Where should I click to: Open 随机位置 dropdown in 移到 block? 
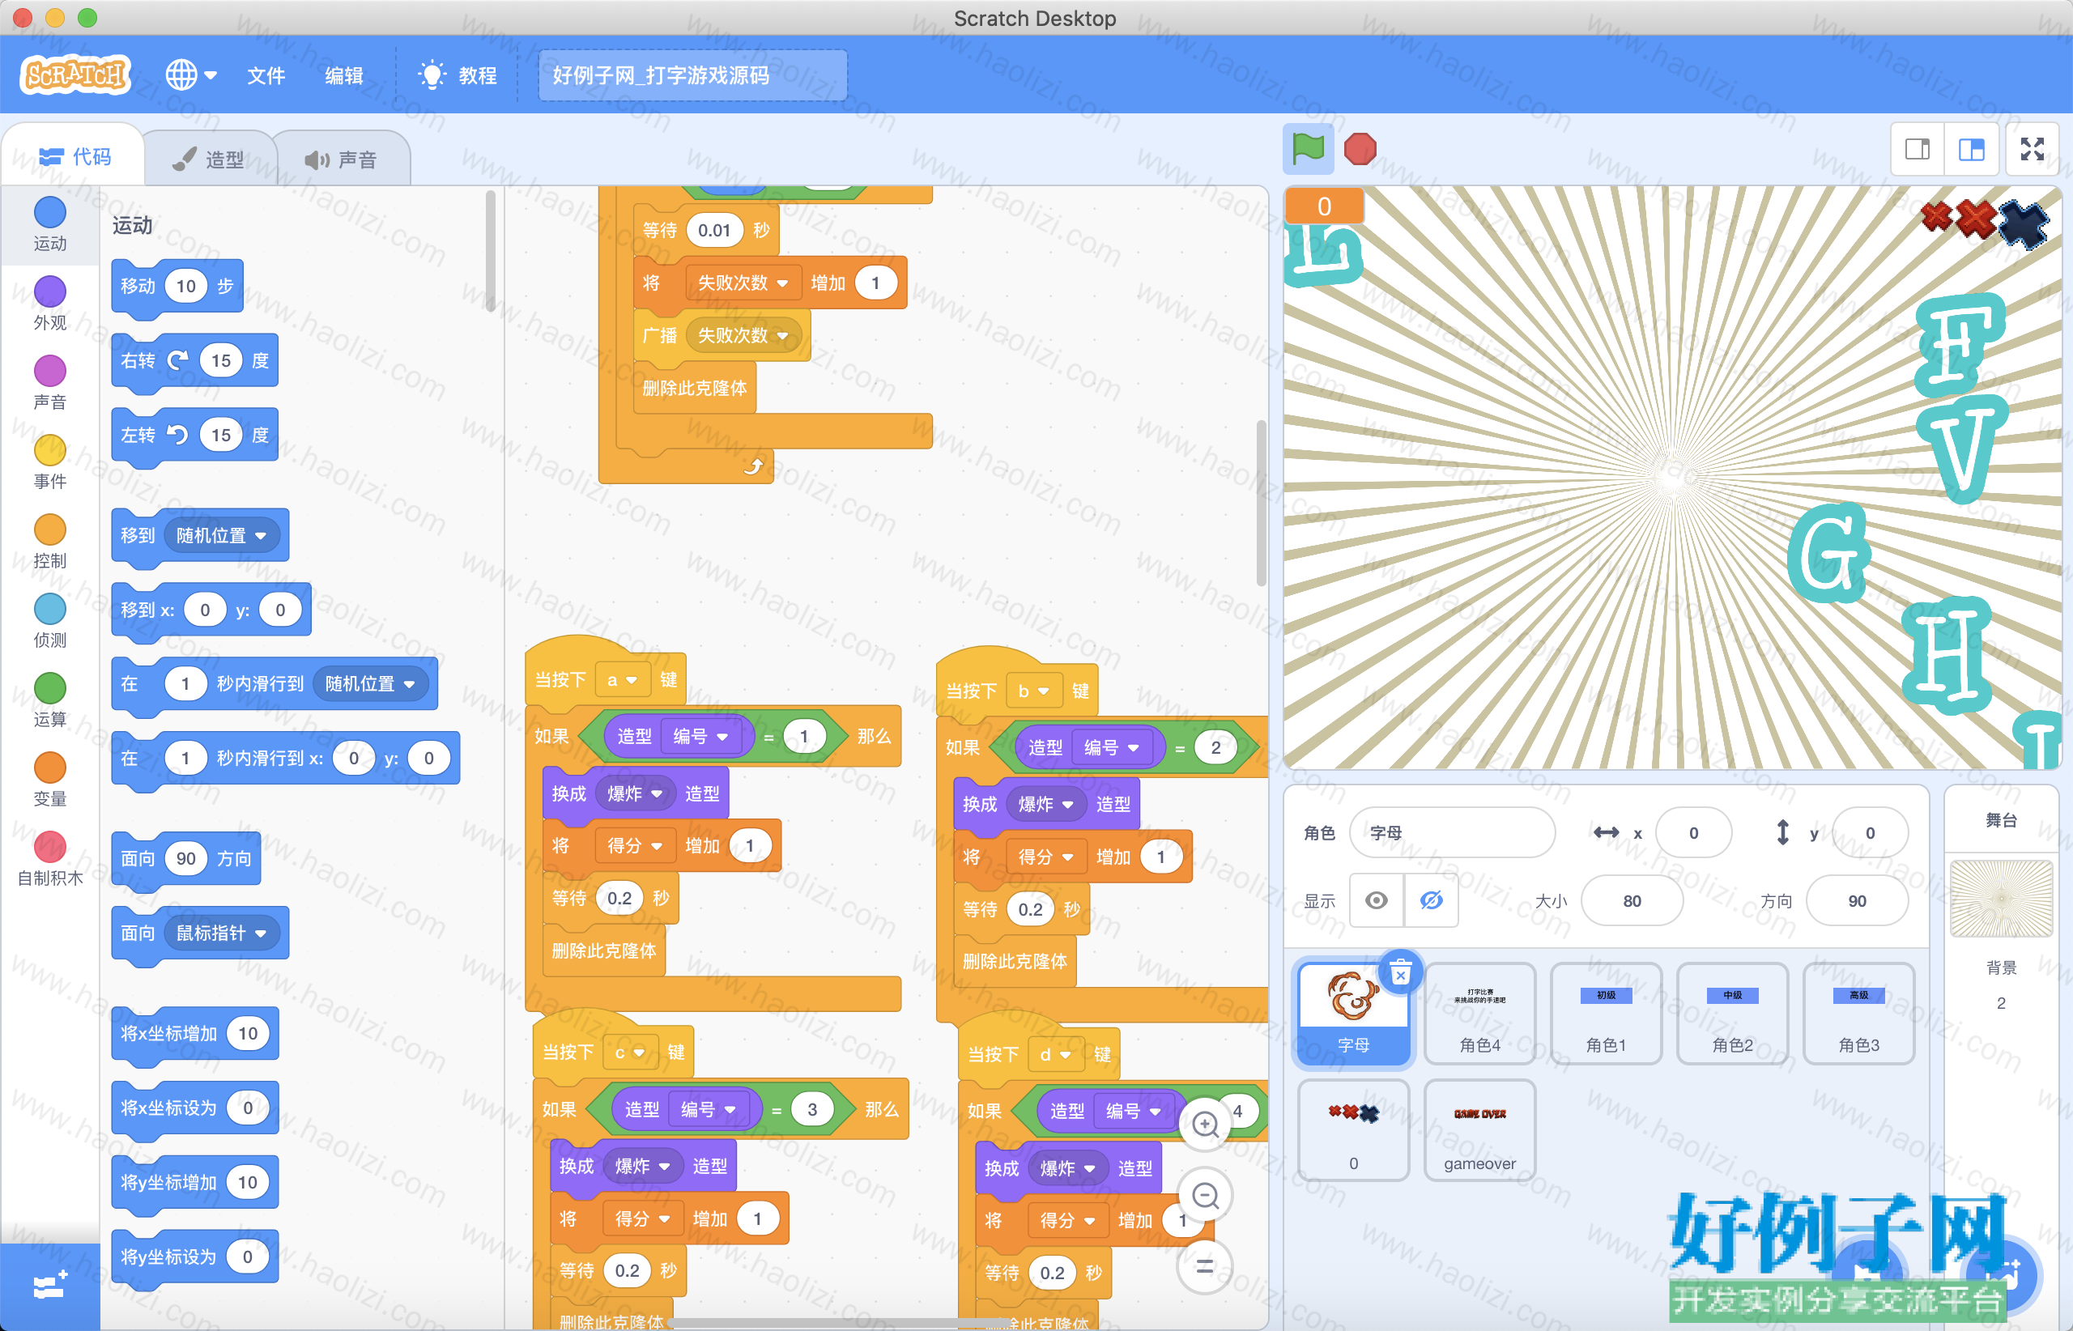coord(221,535)
